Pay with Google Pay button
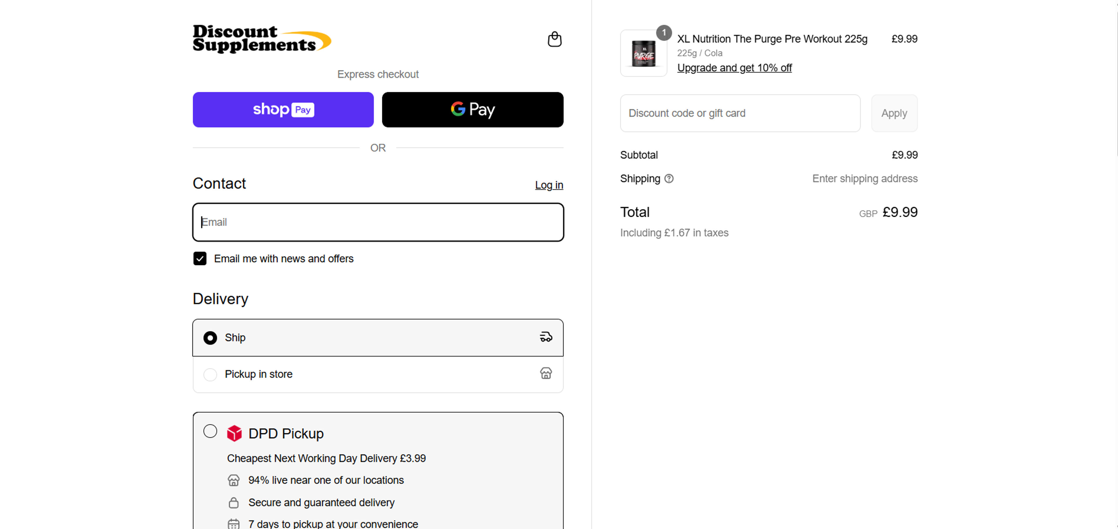The height and width of the screenshot is (529, 1118). pyautogui.click(x=473, y=110)
